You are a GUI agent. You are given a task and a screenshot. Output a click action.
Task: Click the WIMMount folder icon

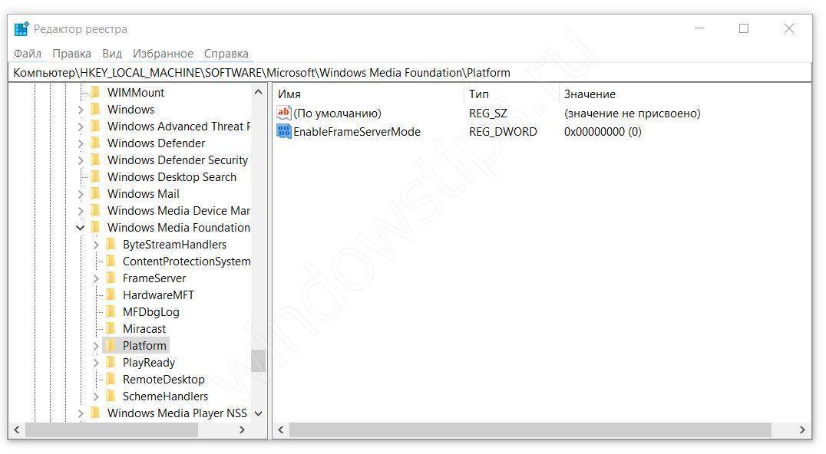[95, 93]
